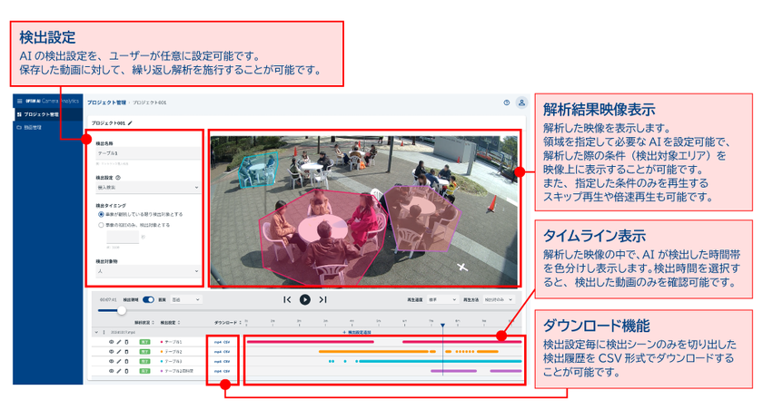This screenshot has height=419, width=763.
Task: Skip to previous with the back-to-start button
Action: point(287,300)
